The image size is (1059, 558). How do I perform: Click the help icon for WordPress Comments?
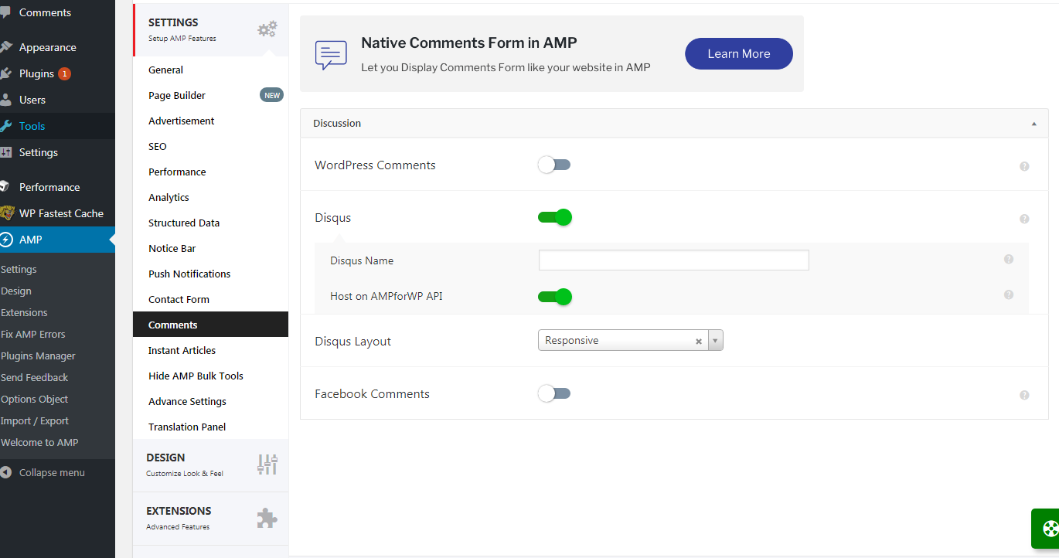1024,166
